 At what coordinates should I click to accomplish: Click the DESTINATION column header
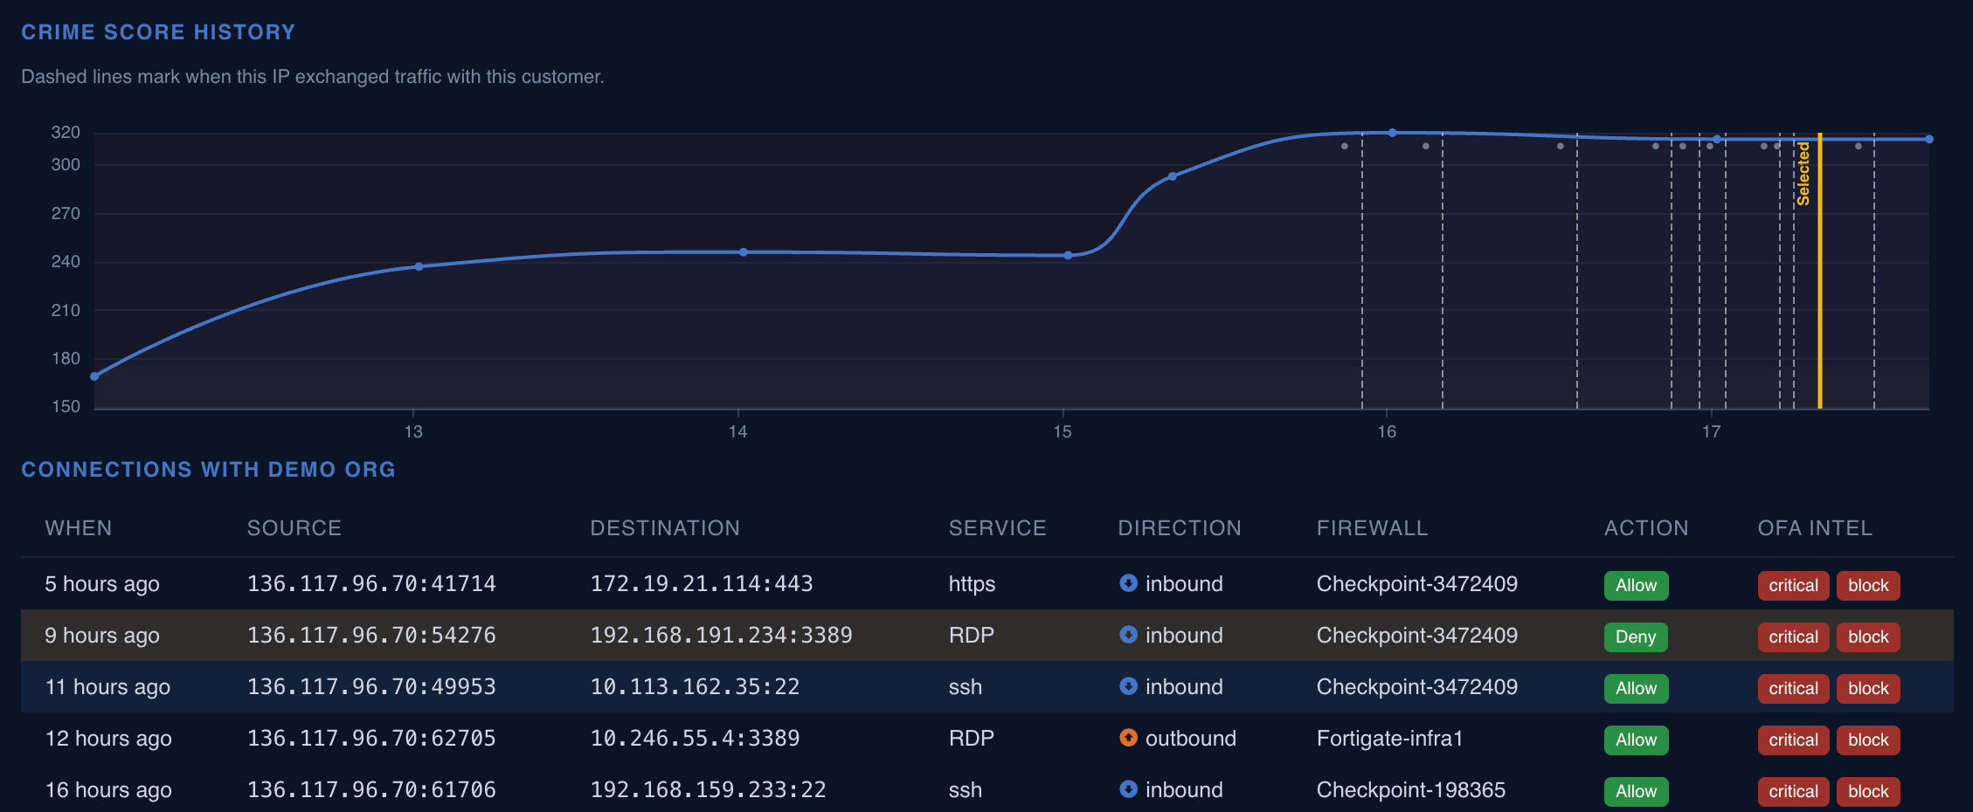tap(665, 528)
